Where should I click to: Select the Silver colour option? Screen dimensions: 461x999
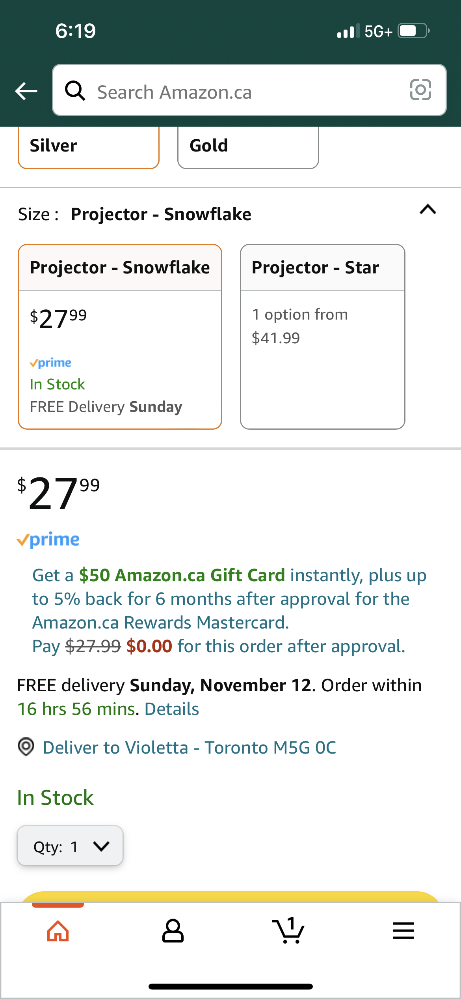(89, 146)
